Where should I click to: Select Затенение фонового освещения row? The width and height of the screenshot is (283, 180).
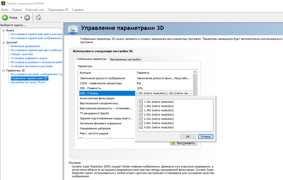pyautogui.click(x=107, y=123)
